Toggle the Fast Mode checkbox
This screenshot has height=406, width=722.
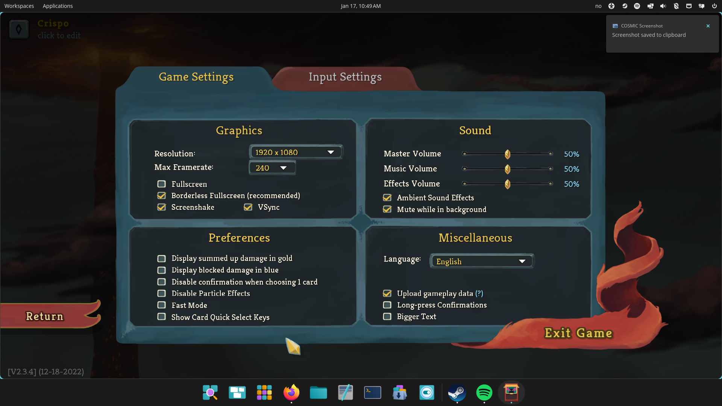point(162,305)
